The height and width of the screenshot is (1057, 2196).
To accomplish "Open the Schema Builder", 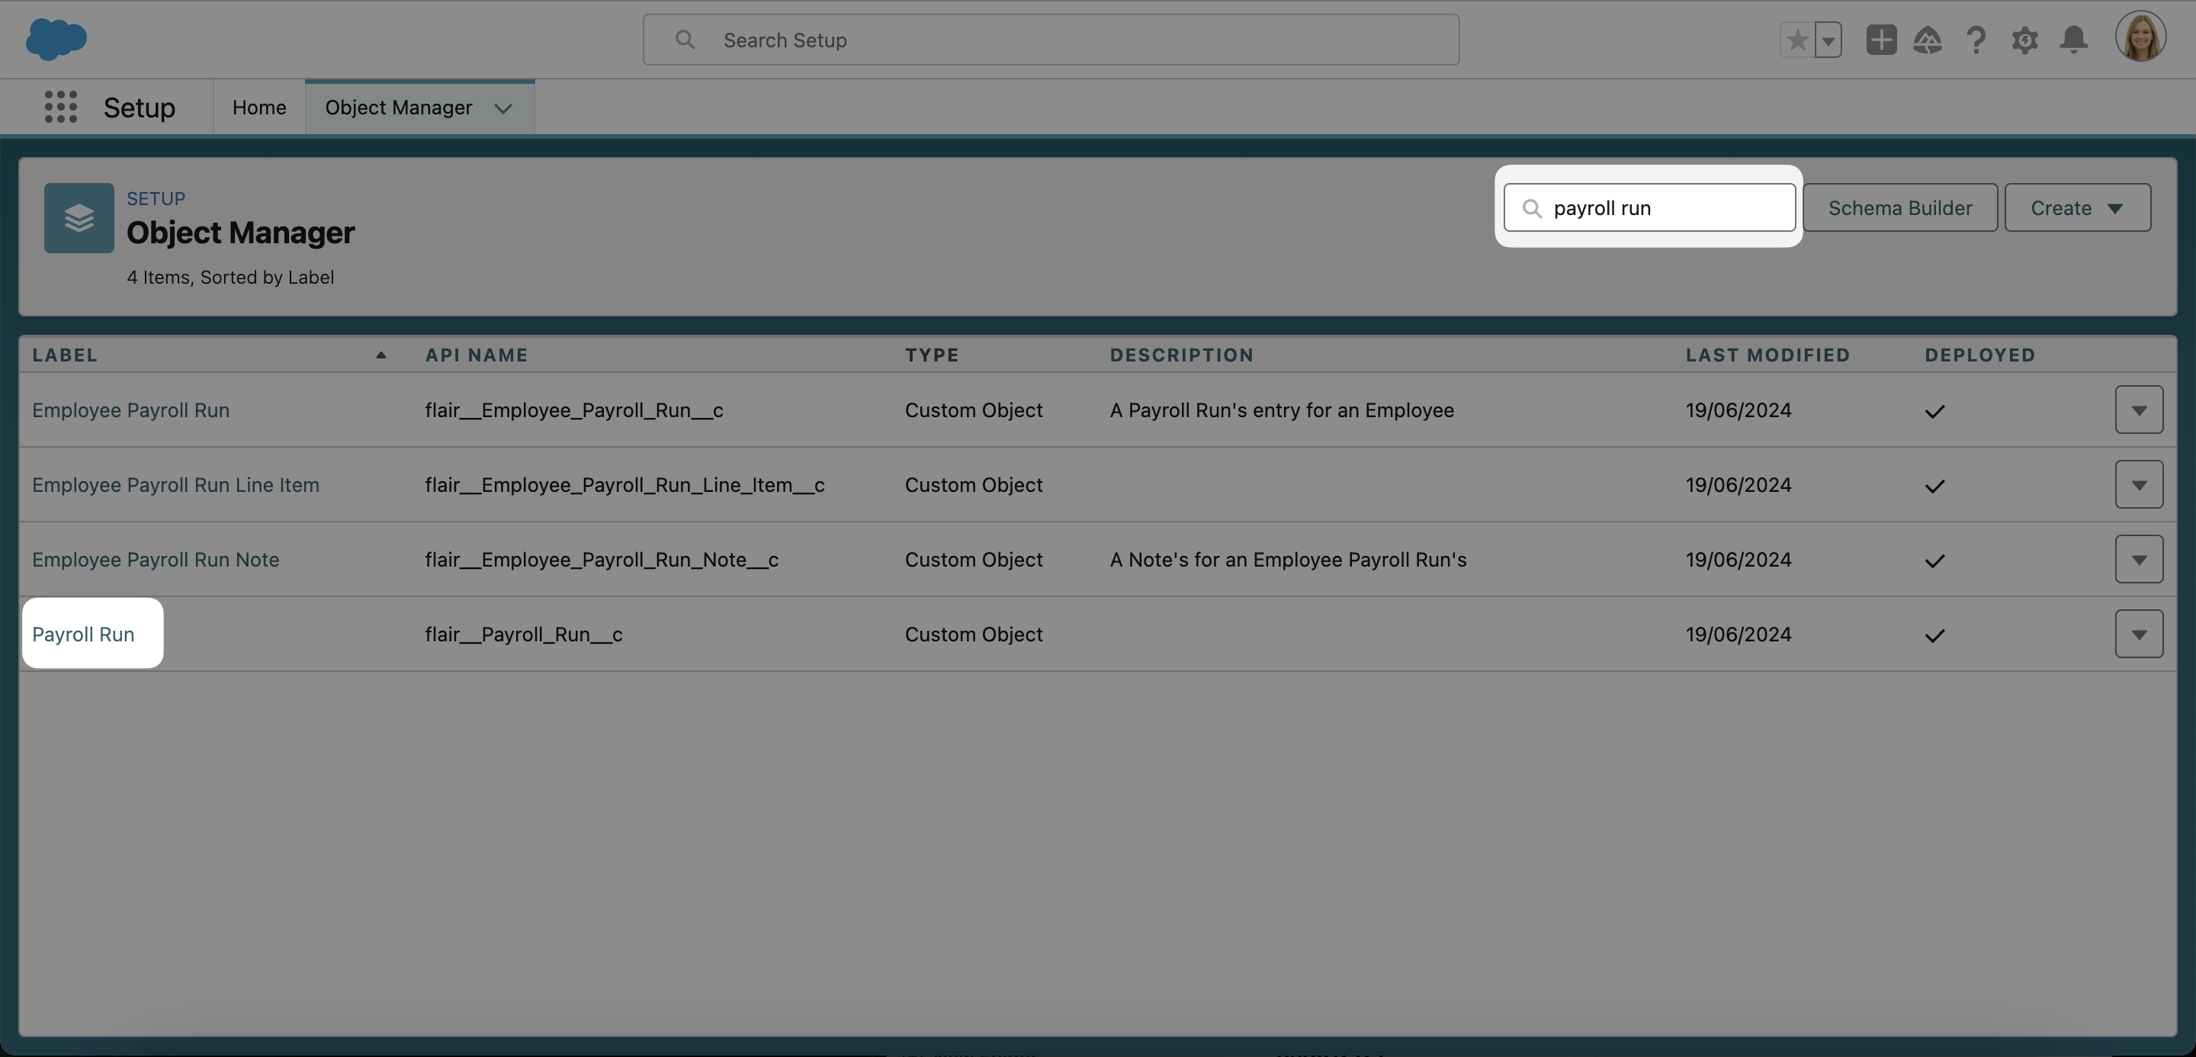I will click(x=1900, y=207).
